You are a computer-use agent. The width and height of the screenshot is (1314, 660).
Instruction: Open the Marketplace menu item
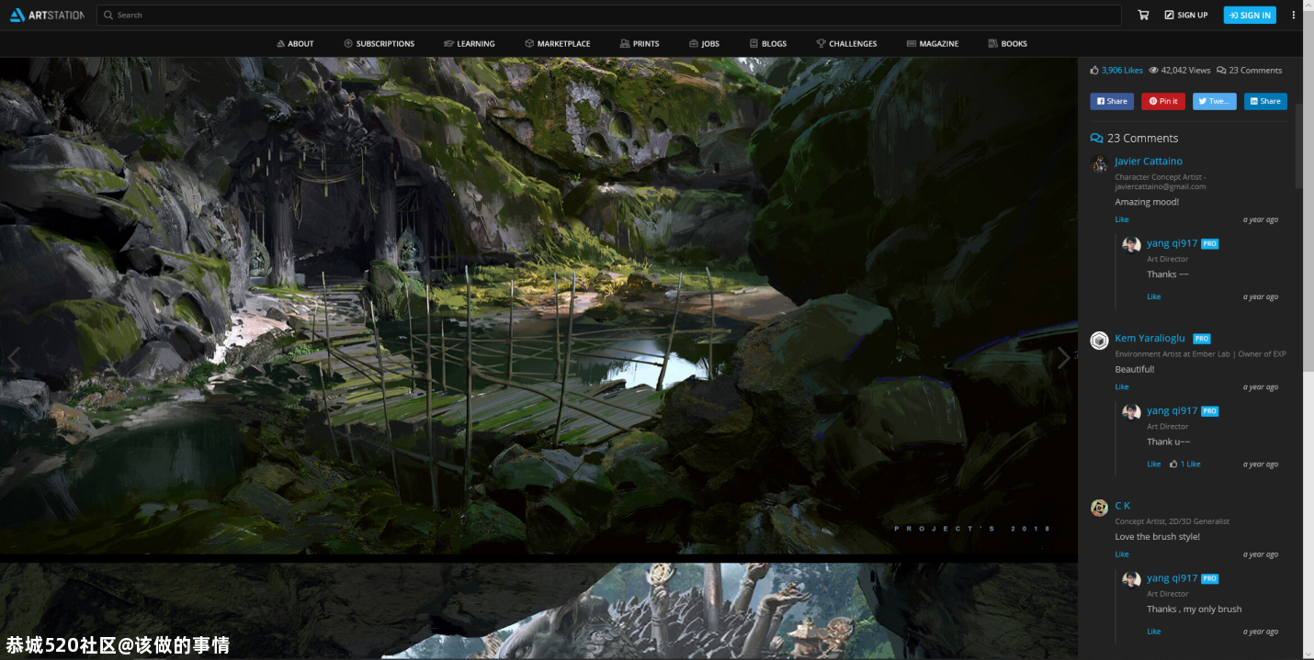coord(558,43)
